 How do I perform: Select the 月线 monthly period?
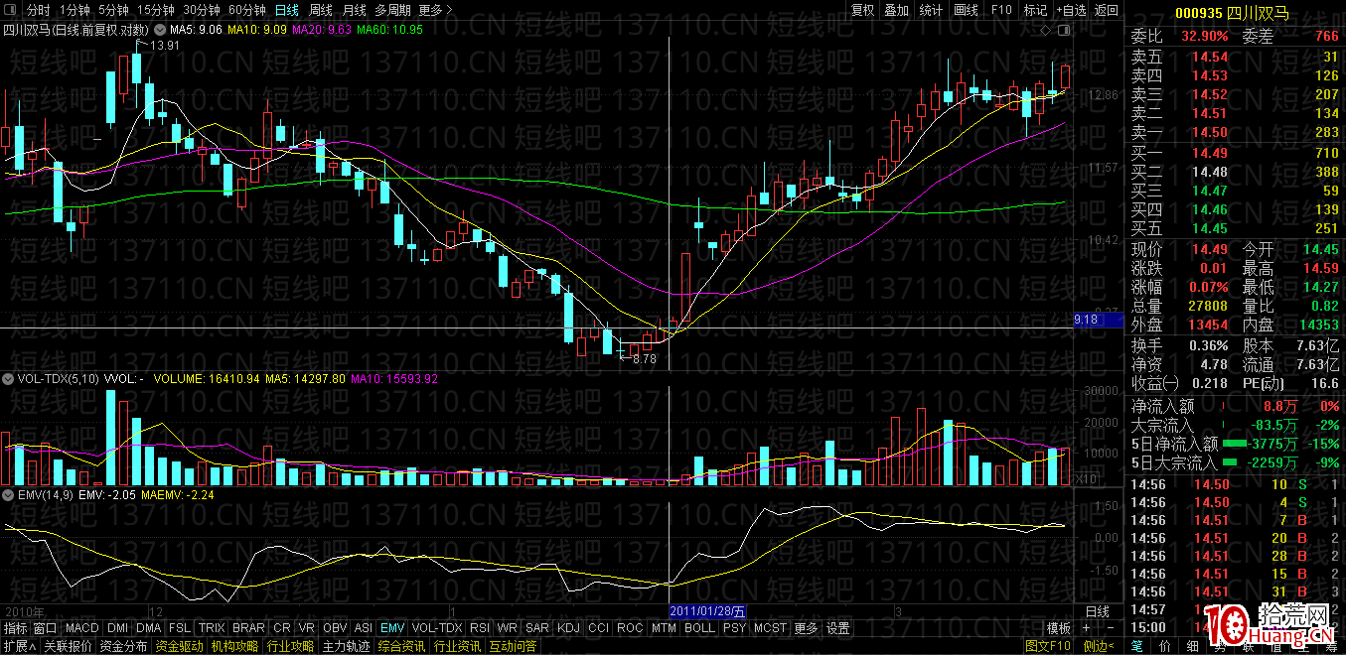355,10
